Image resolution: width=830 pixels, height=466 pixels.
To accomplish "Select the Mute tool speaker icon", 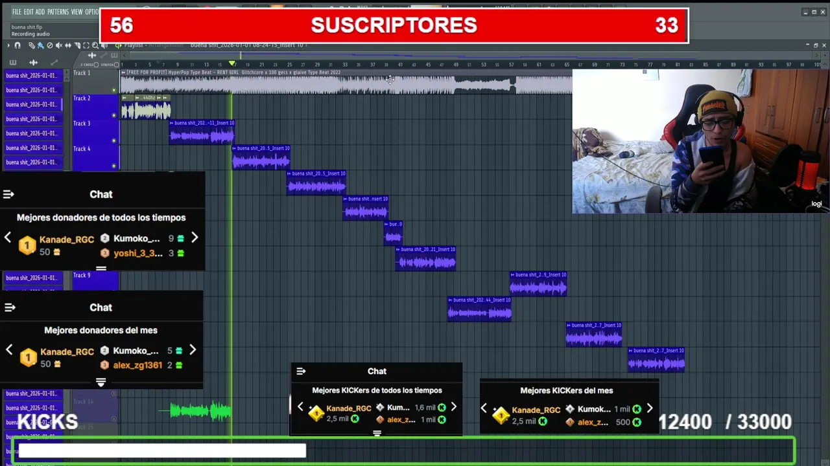I will [x=58, y=45].
